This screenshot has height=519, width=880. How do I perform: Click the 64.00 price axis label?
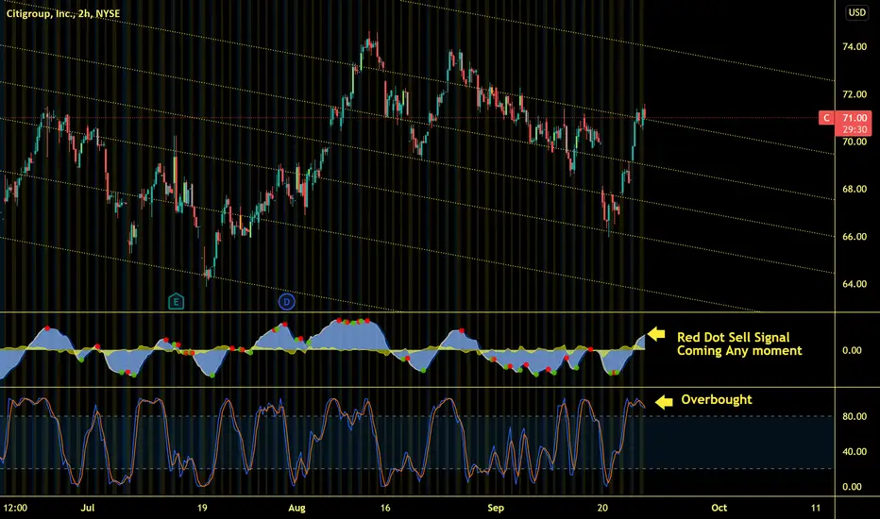[x=855, y=284]
